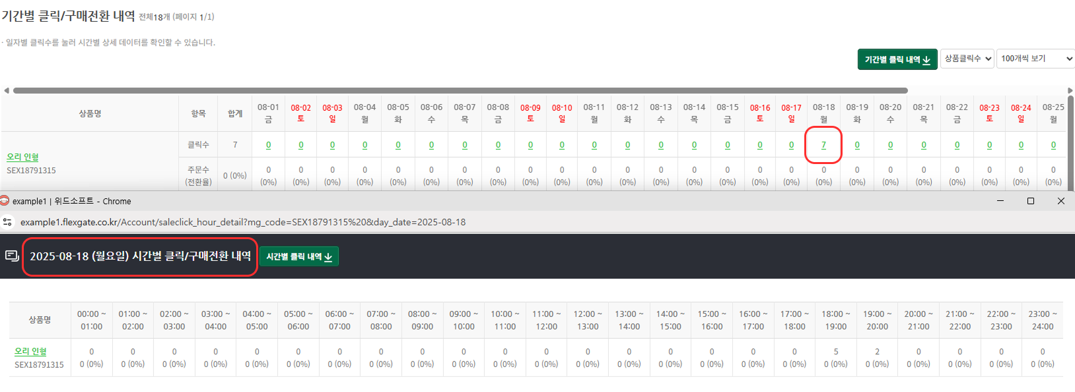Click the 08-01 click count link

point(268,145)
